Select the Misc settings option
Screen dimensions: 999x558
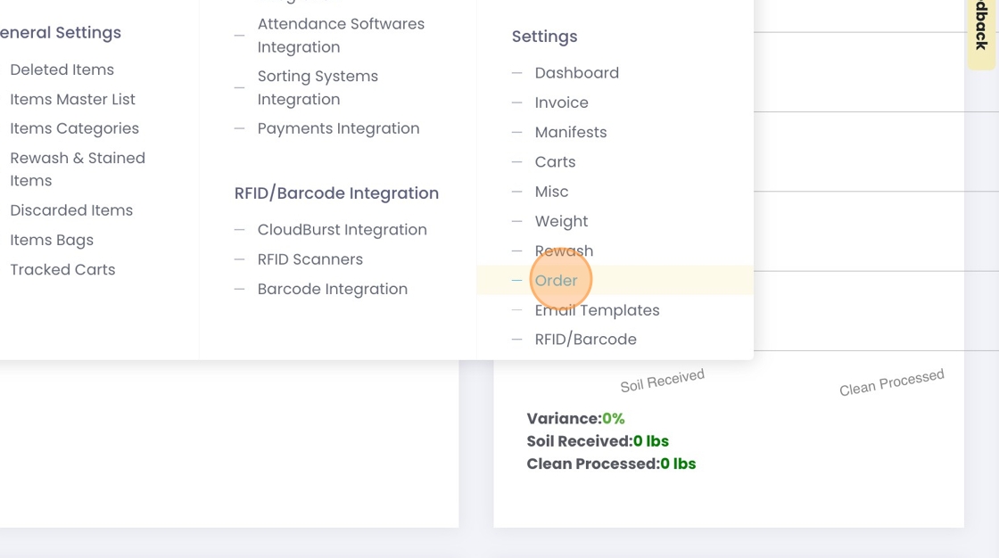(x=551, y=192)
